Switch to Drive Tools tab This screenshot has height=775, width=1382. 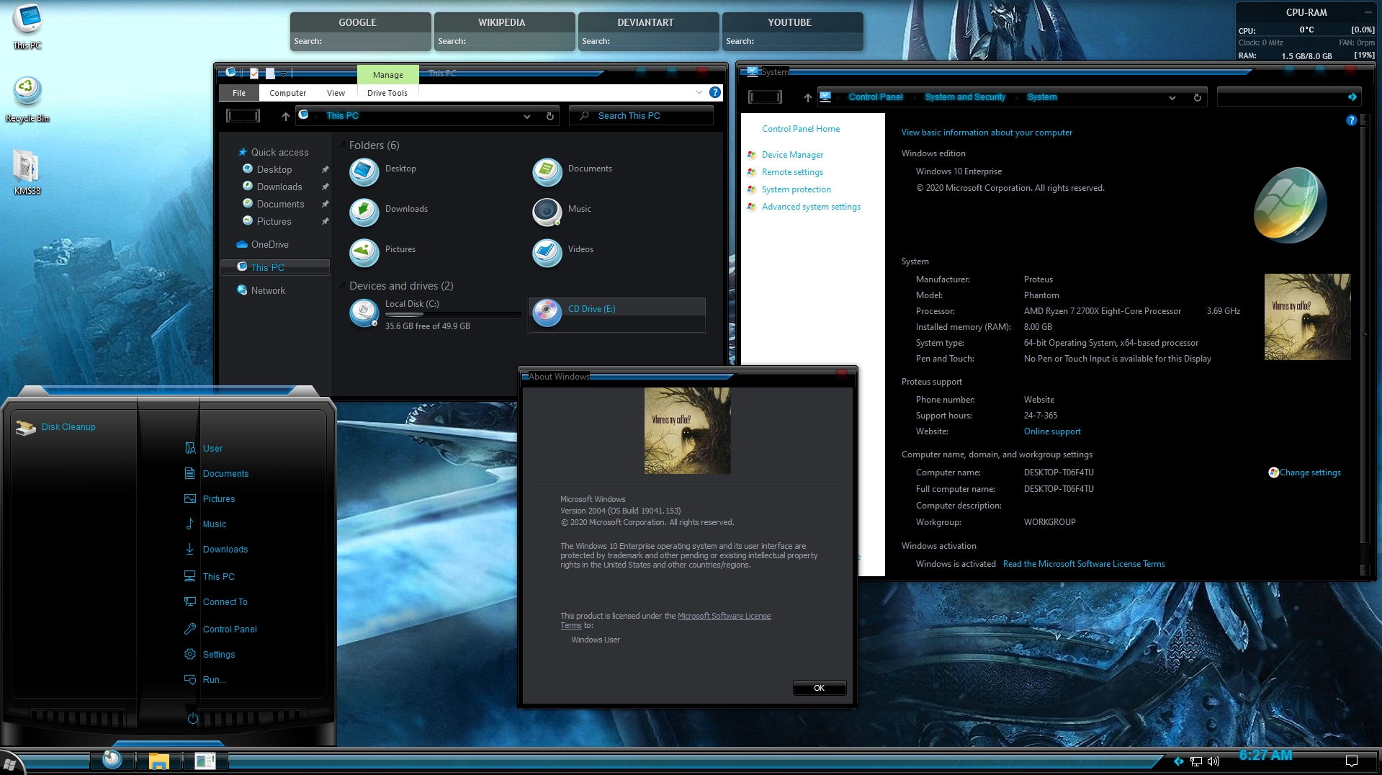point(387,93)
